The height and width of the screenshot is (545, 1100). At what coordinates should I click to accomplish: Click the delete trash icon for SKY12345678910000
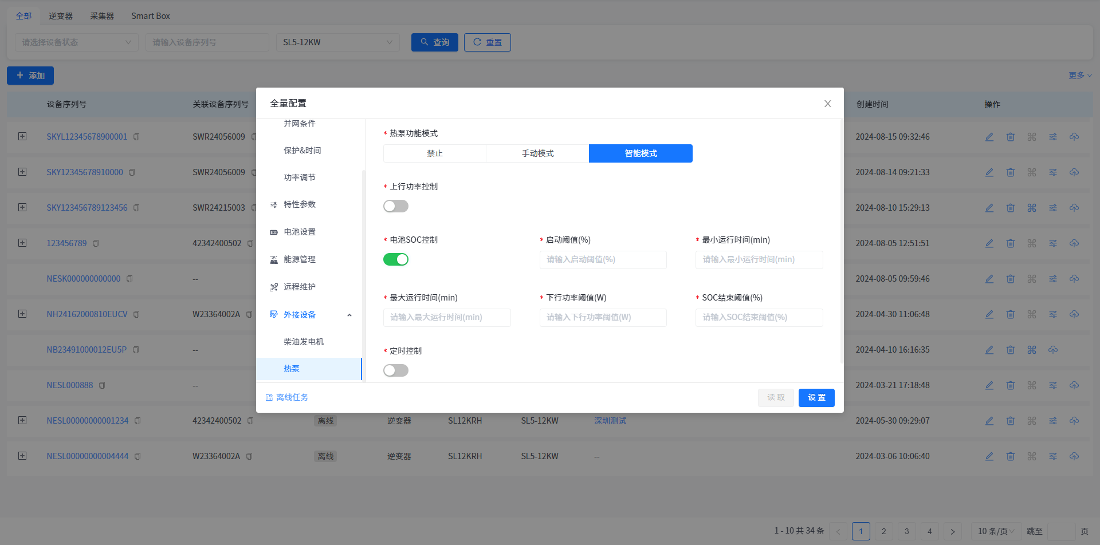coord(1011,172)
